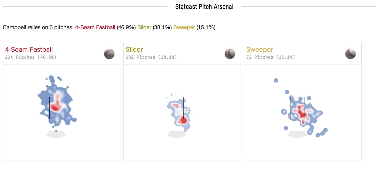Screen dimensions: 376x171
Task: Click the Statcast Pitch Arsenal section heading
Action: tap(204, 7)
